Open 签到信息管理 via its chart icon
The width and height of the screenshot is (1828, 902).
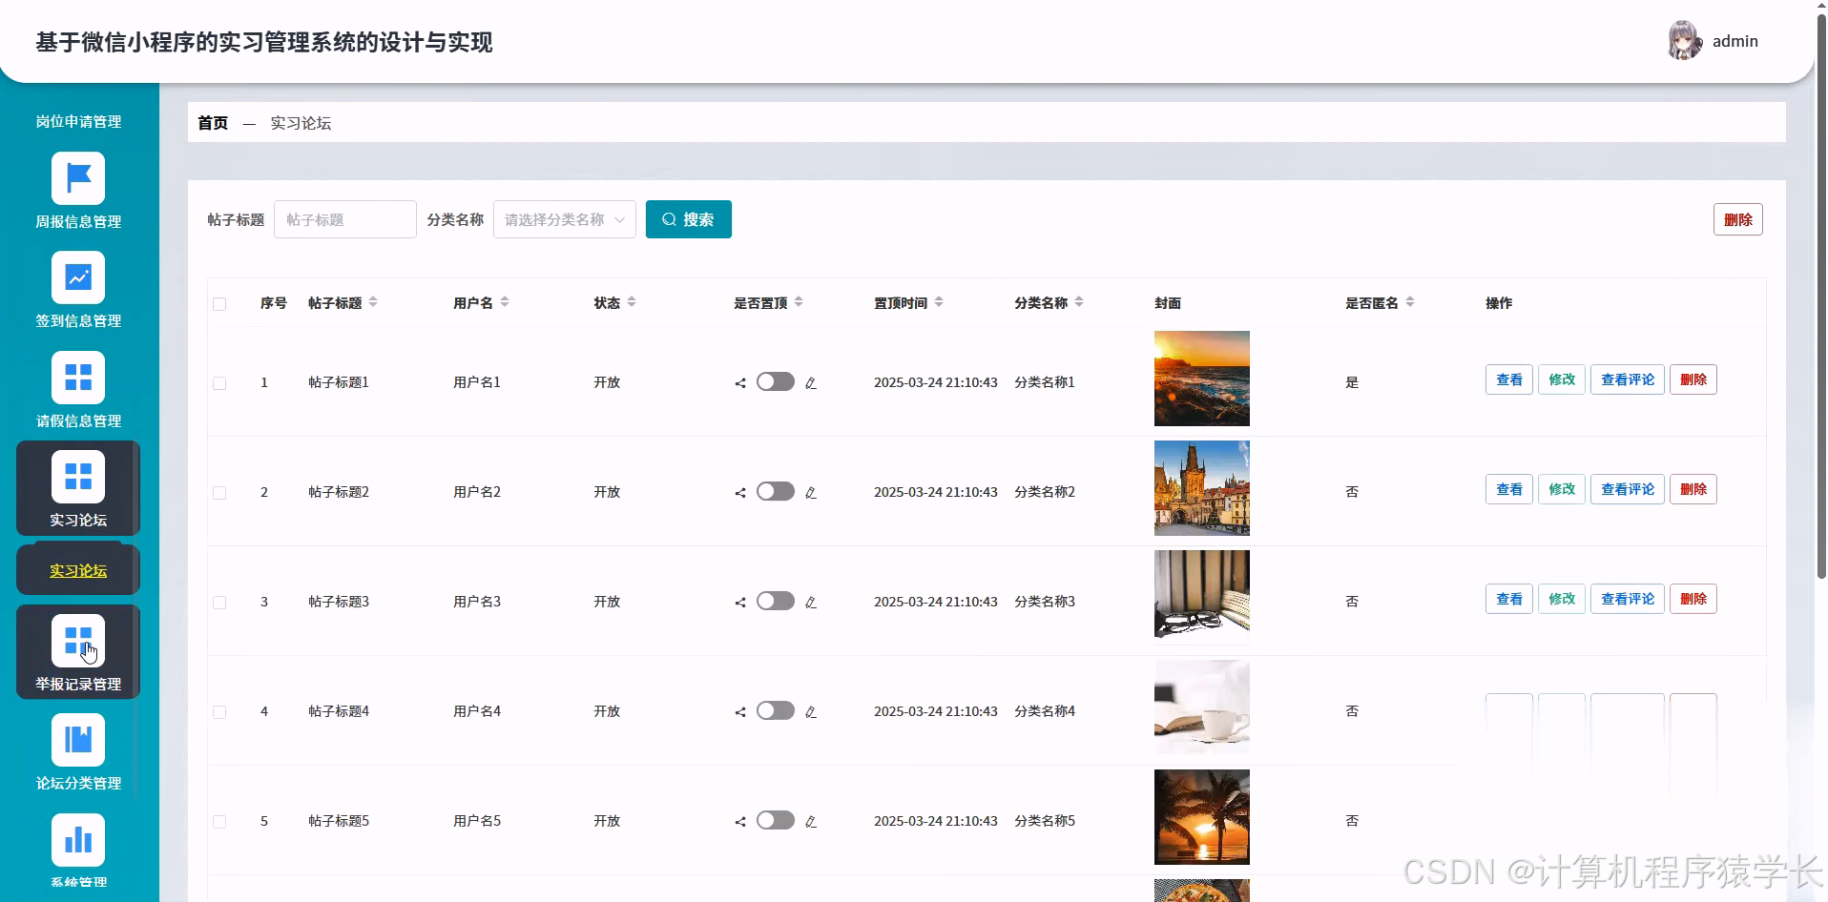[78, 277]
